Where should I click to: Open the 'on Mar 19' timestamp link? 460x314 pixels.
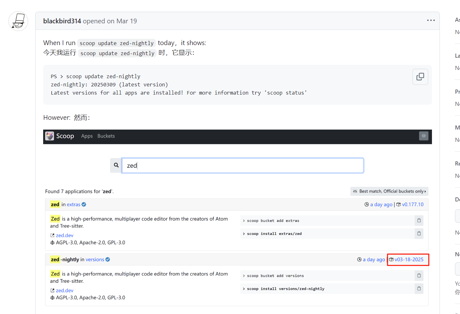[x=122, y=21]
